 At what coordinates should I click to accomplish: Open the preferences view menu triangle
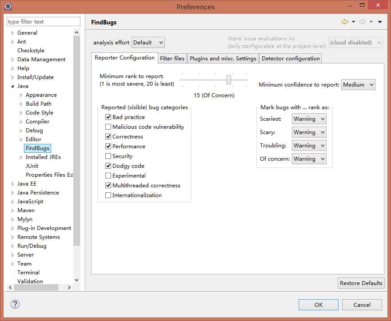pyautogui.click(x=380, y=22)
